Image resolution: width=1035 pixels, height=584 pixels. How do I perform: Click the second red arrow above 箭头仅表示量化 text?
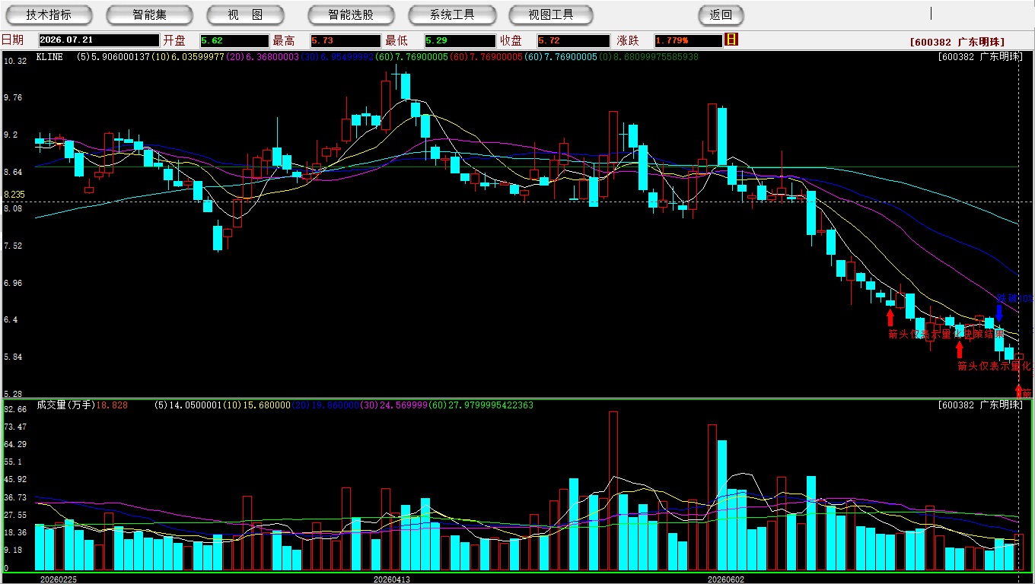tap(960, 349)
